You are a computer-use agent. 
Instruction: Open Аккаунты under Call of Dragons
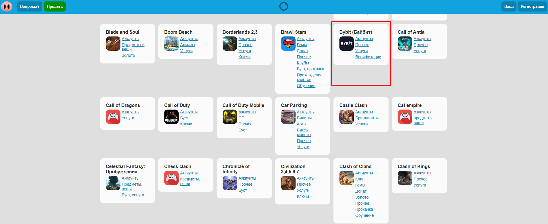coord(131,112)
